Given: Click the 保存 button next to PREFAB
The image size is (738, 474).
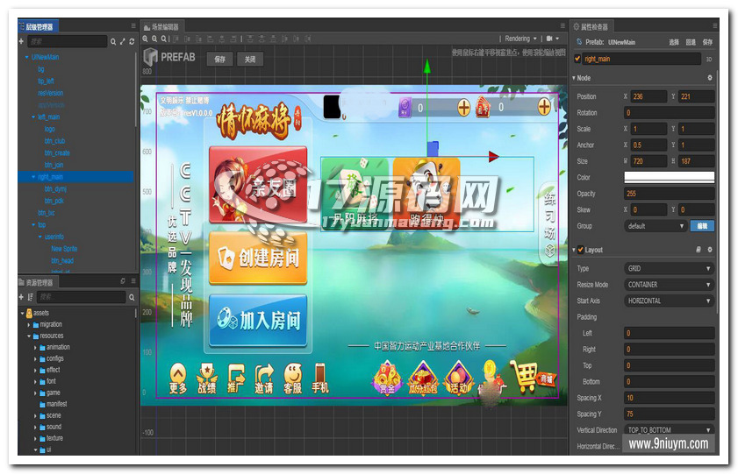Looking at the screenshot, I should coord(219,60).
